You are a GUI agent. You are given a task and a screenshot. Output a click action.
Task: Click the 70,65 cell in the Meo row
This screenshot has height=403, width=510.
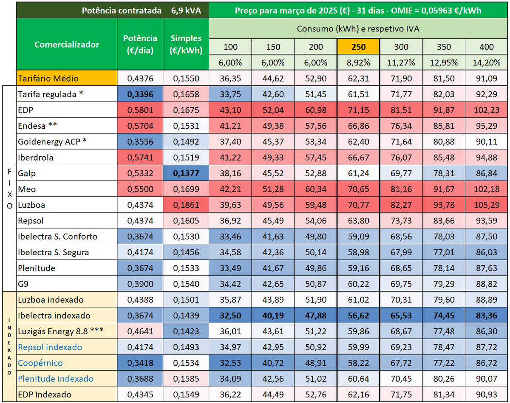point(358,189)
